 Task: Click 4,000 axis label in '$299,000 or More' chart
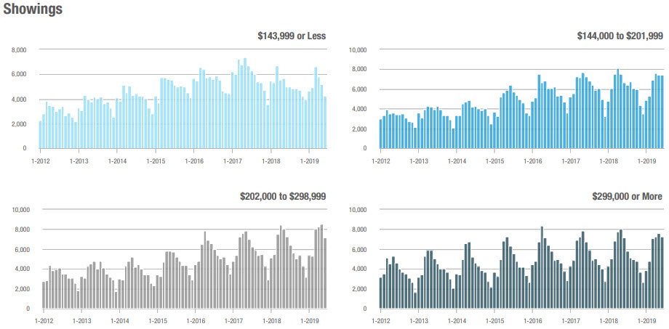pyautogui.click(x=359, y=269)
